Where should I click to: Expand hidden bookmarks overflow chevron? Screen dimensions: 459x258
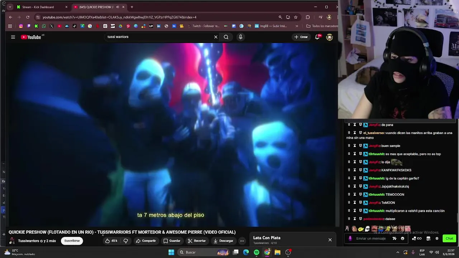tap(297, 26)
